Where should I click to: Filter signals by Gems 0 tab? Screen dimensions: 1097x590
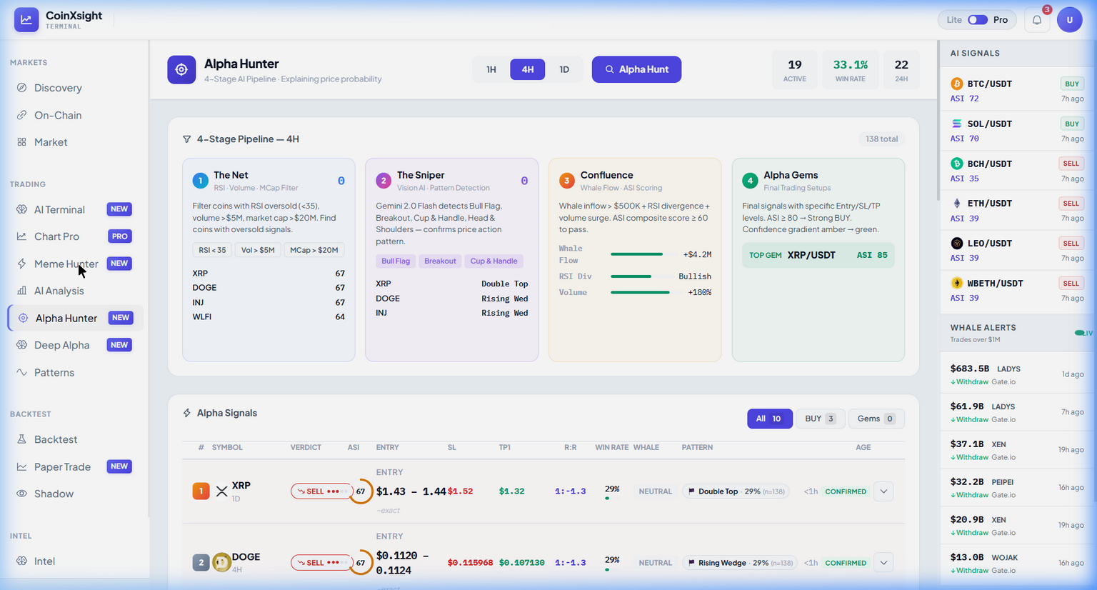pyautogui.click(x=876, y=419)
